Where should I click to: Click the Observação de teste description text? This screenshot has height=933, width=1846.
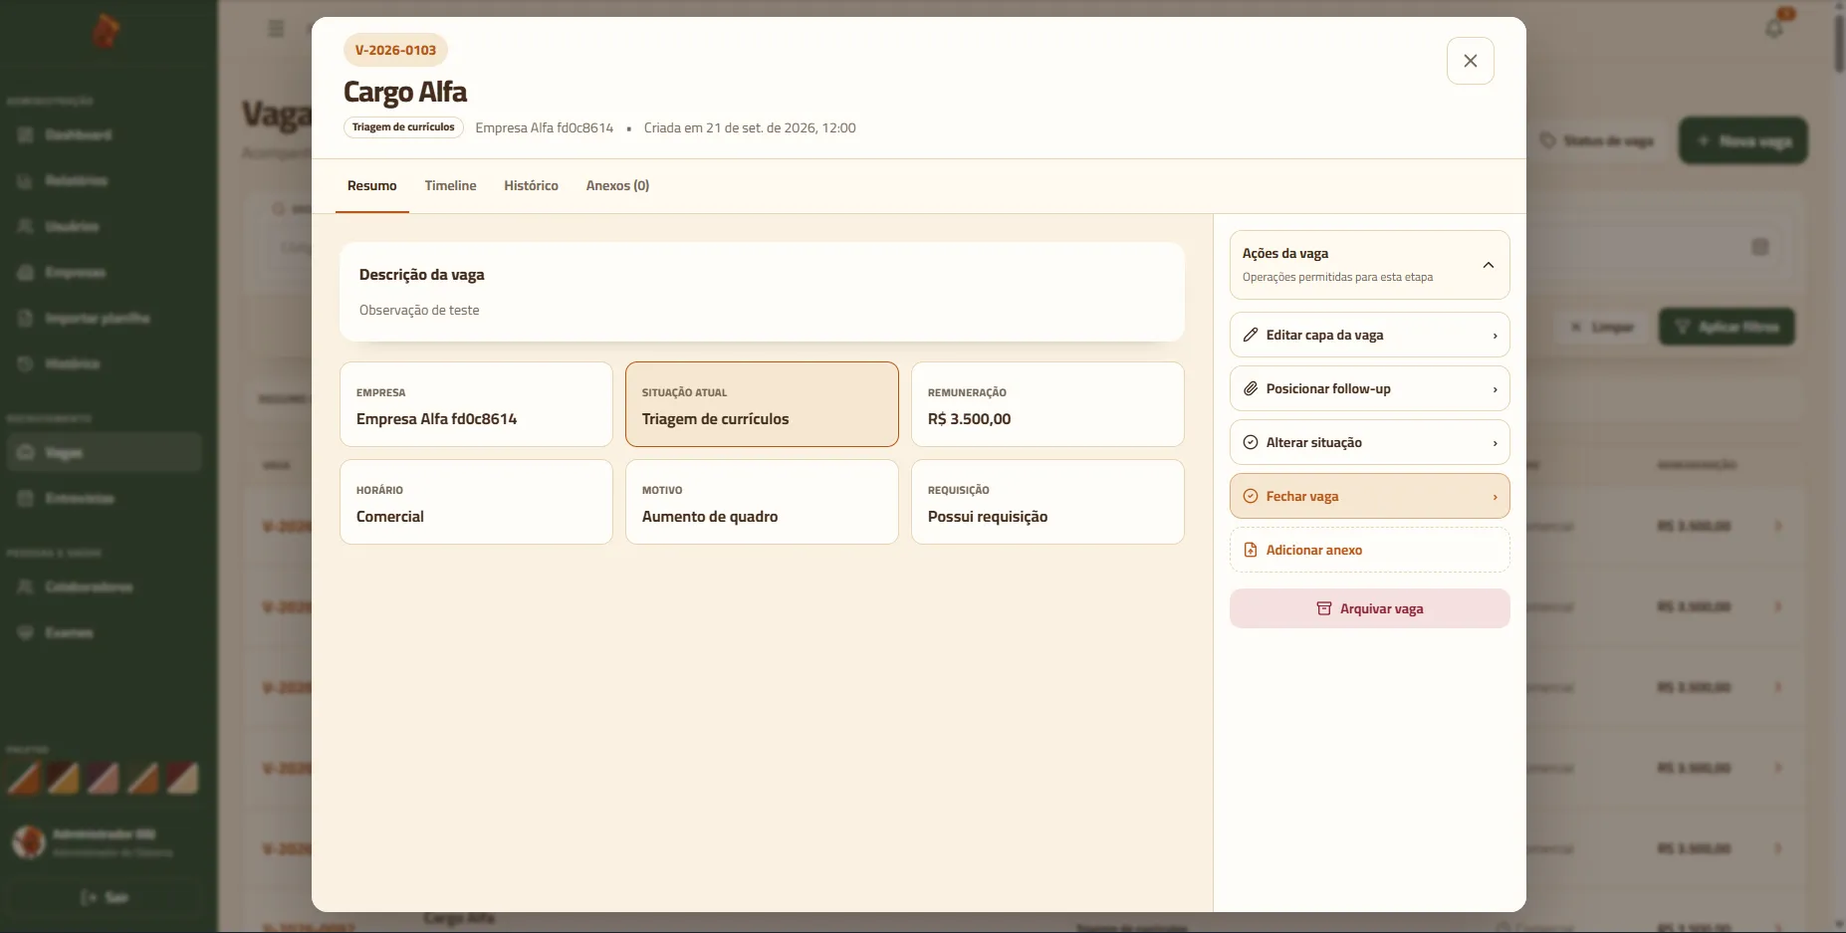[419, 311]
